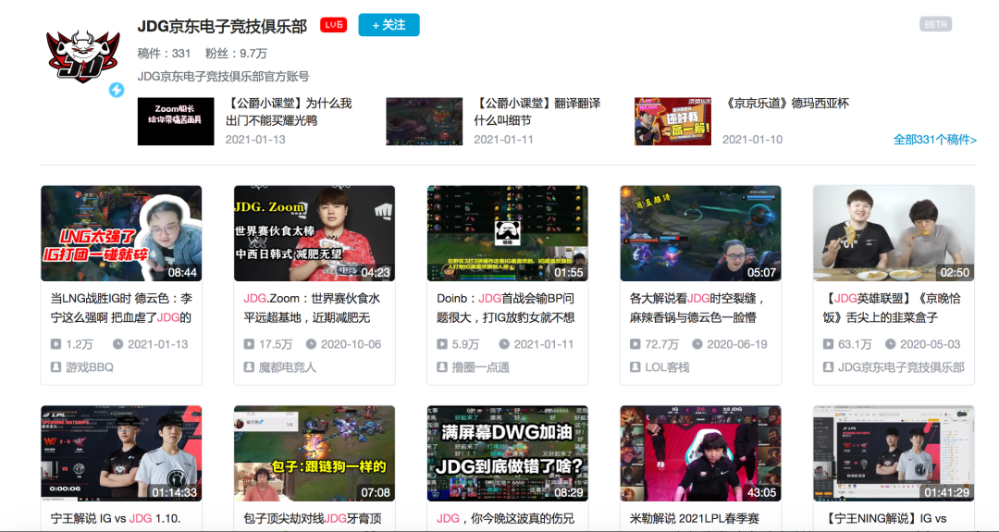Open the 全部331个稿件 link
Screen dimensions: 999x532
934,140
